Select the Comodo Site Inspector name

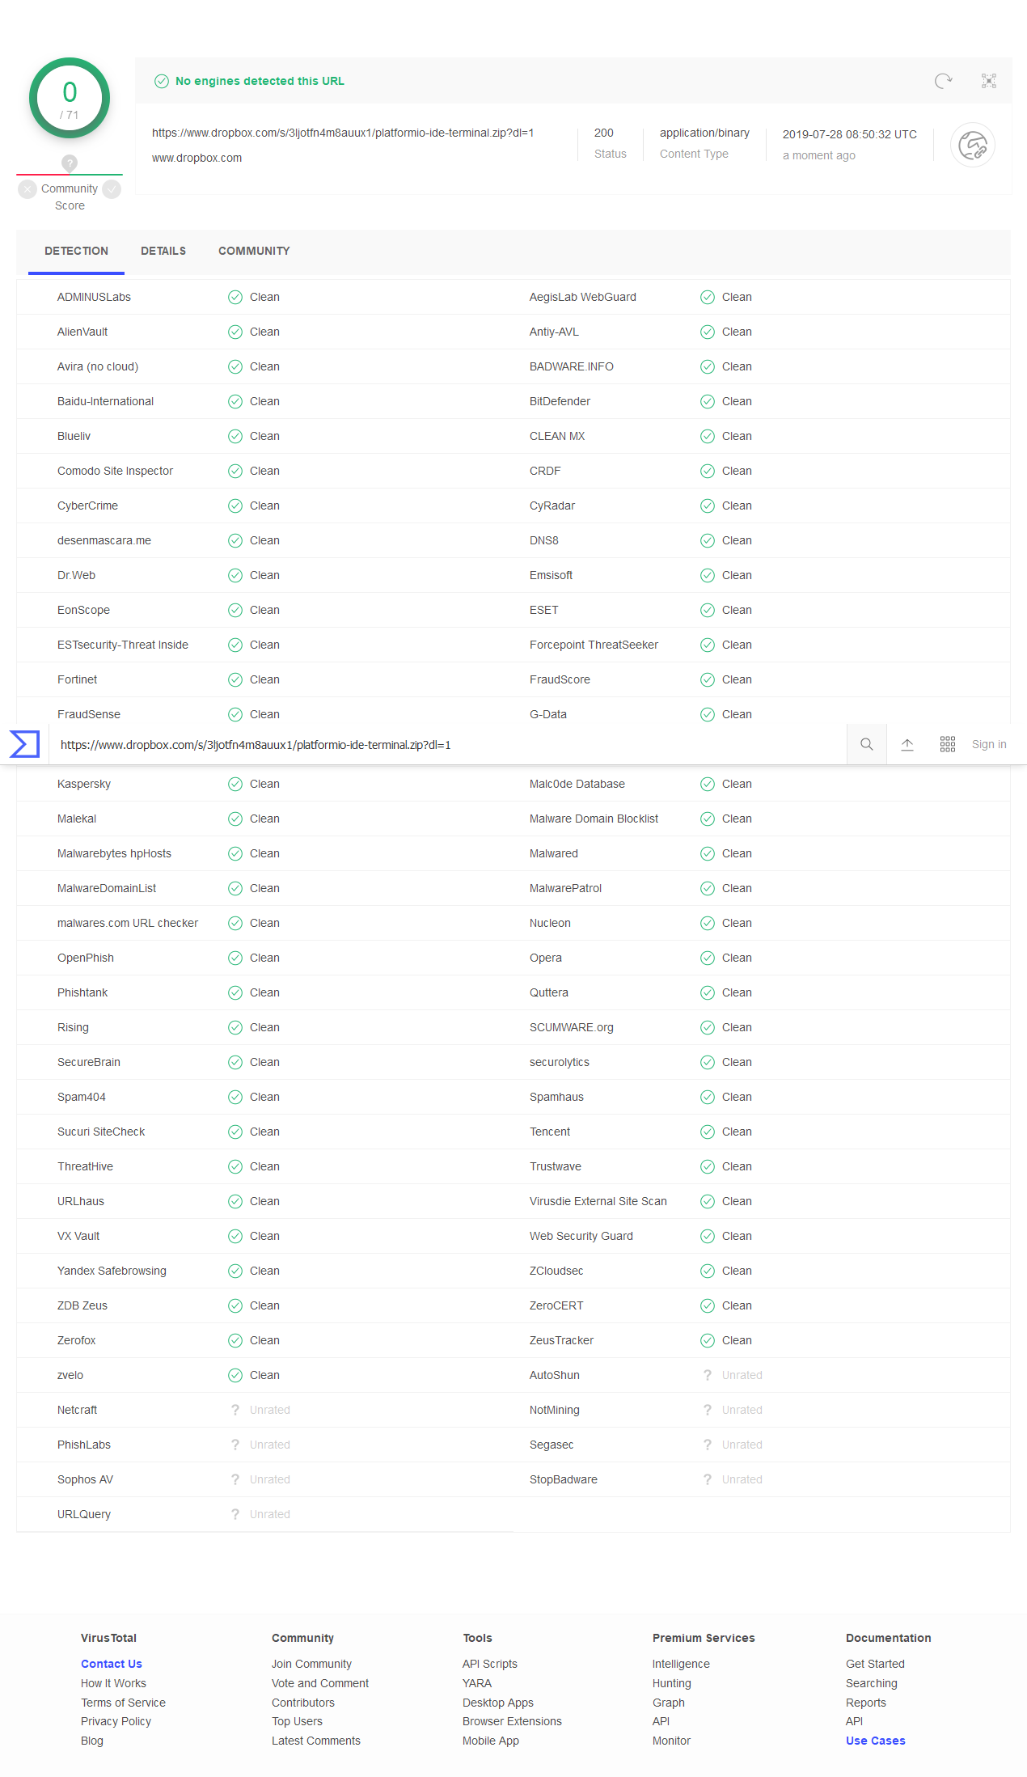point(115,471)
